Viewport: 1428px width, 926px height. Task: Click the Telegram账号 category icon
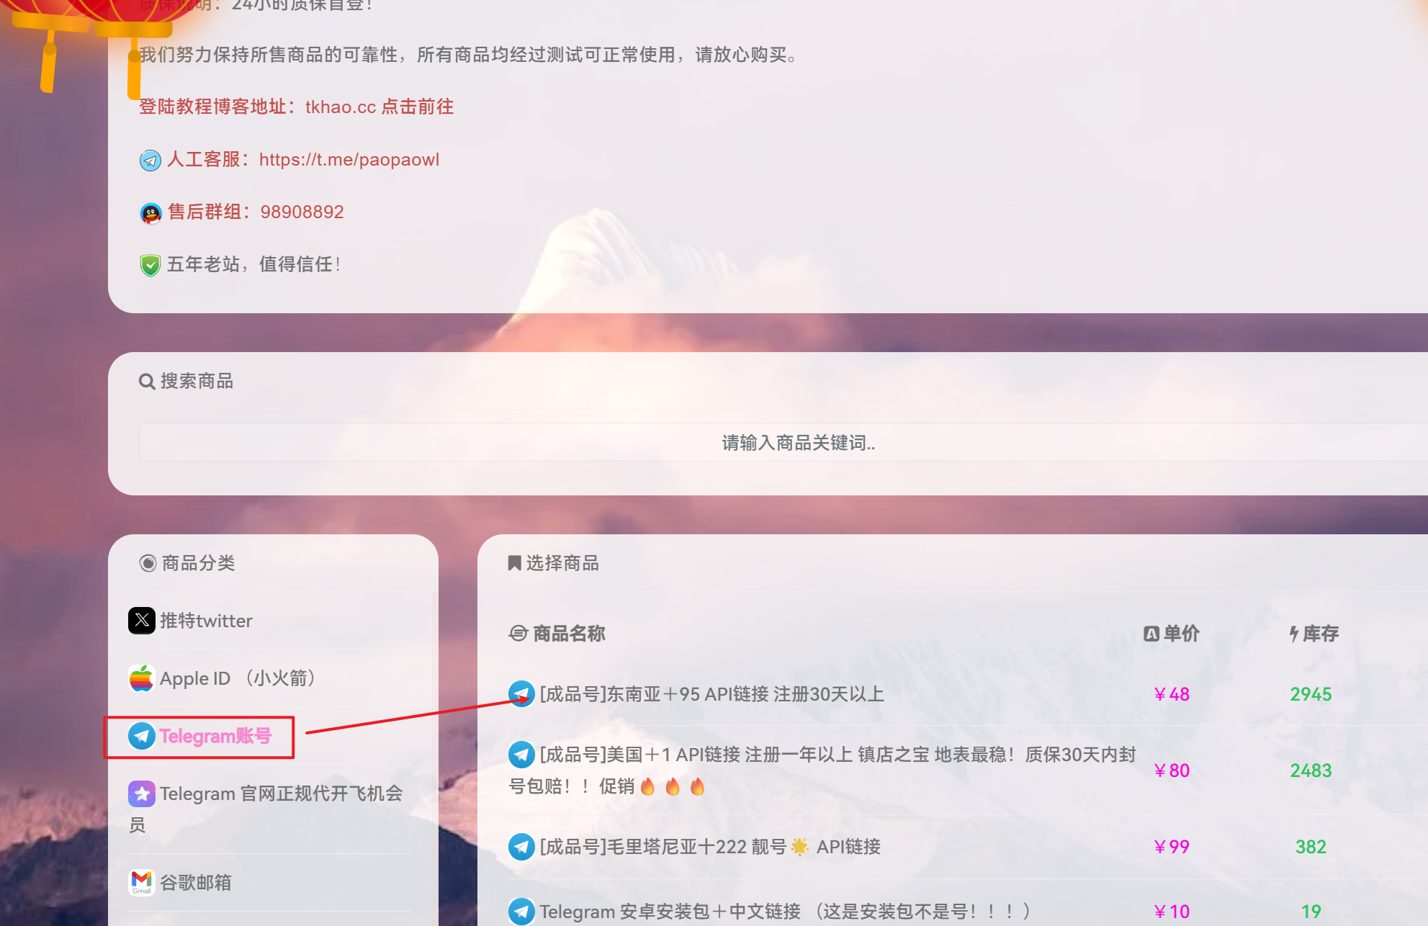(142, 736)
